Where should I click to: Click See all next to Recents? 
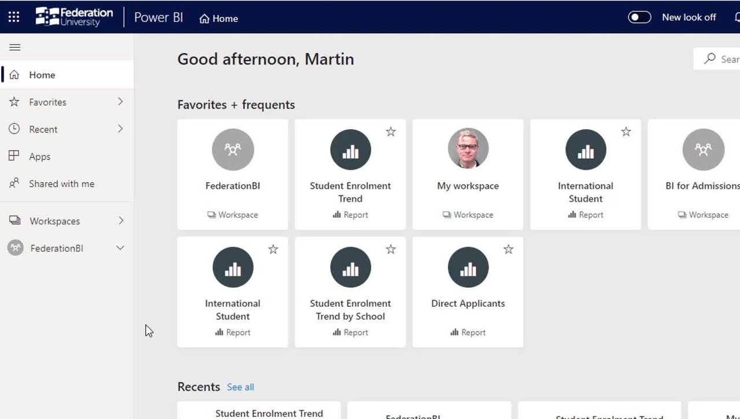click(240, 387)
